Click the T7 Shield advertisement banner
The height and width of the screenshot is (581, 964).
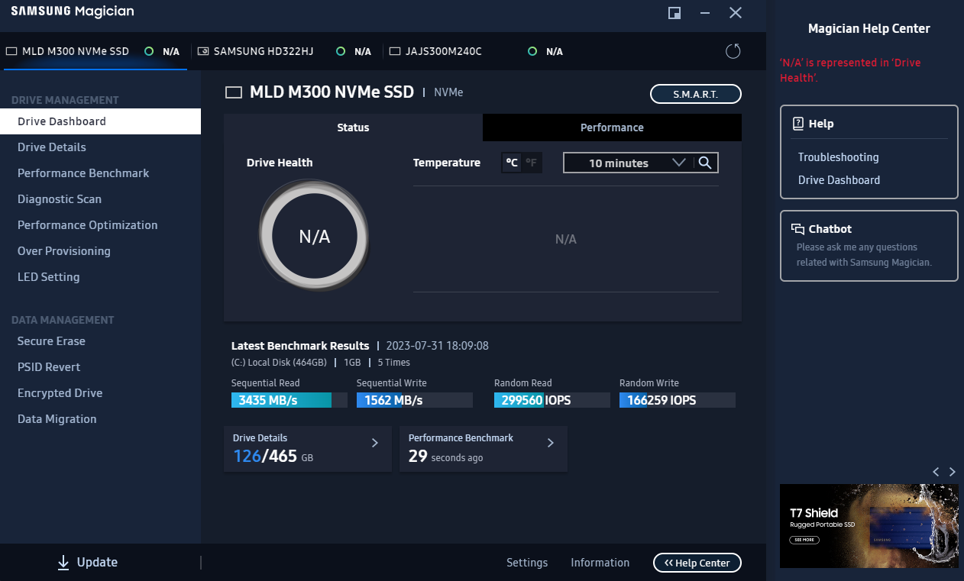click(869, 526)
